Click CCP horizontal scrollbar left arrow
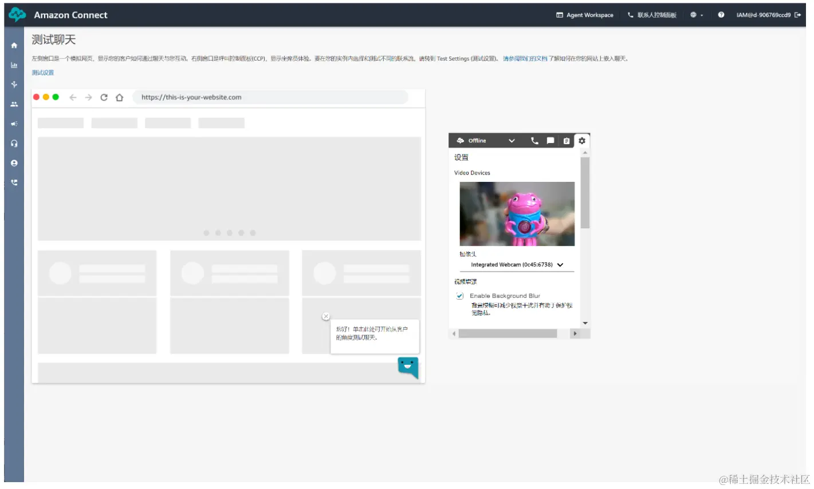Viewport: 814px width, 489px height. coord(454,333)
